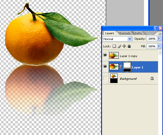Click the link icon between Layer 1 thumbnail and mask
This screenshot has height=135, width=163.
(121, 67)
